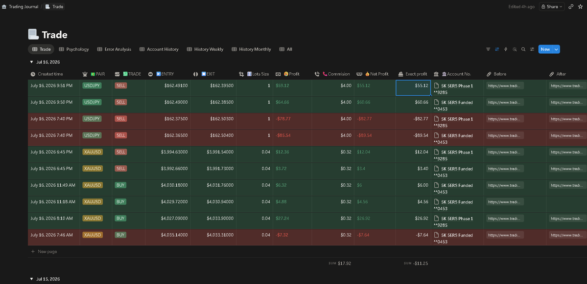
Task: Click USDJPY tag in 9:51 PM row
Action: tap(92, 86)
